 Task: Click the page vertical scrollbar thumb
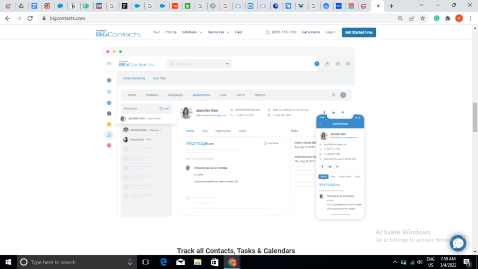pyautogui.click(x=475, y=117)
